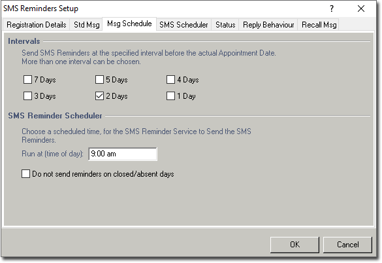Switch to the Std Msg tab

point(86,25)
